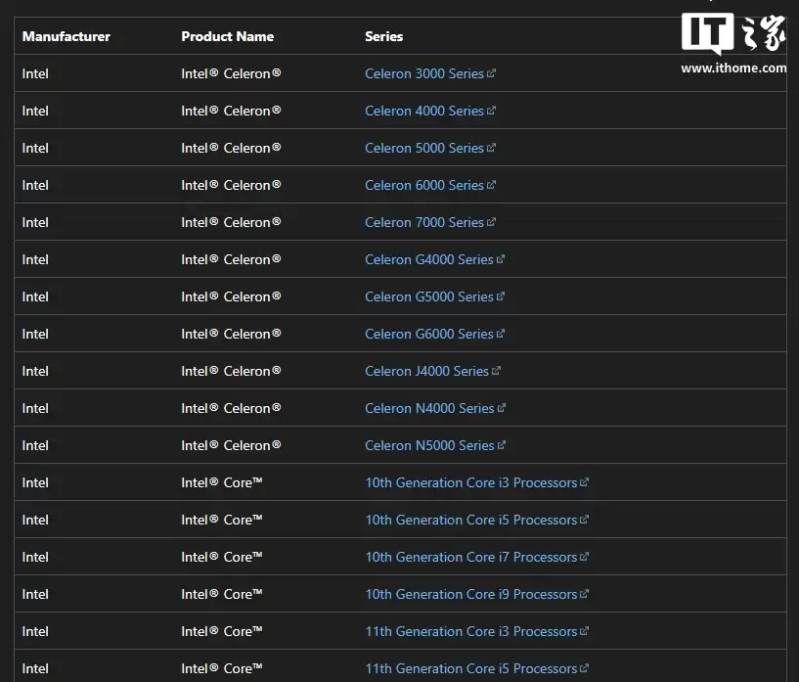Open the Celeron N4000 Series link
The height and width of the screenshot is (682, 799).
(429, 408)
